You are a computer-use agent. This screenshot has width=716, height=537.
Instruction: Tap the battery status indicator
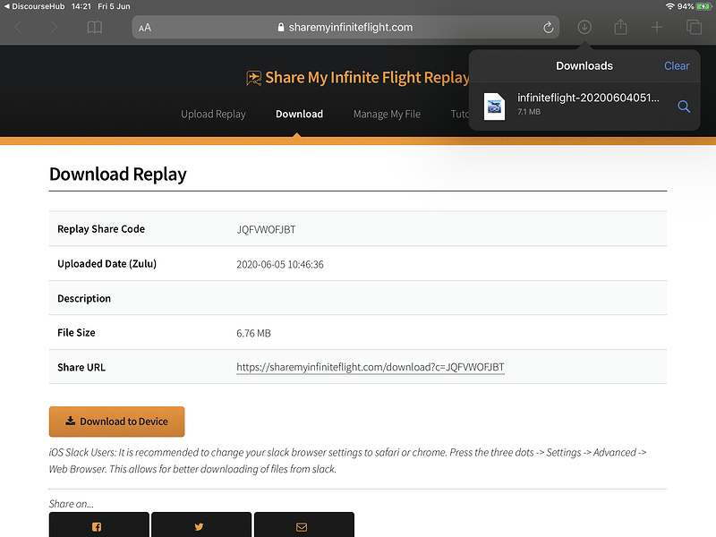point(703,6)
